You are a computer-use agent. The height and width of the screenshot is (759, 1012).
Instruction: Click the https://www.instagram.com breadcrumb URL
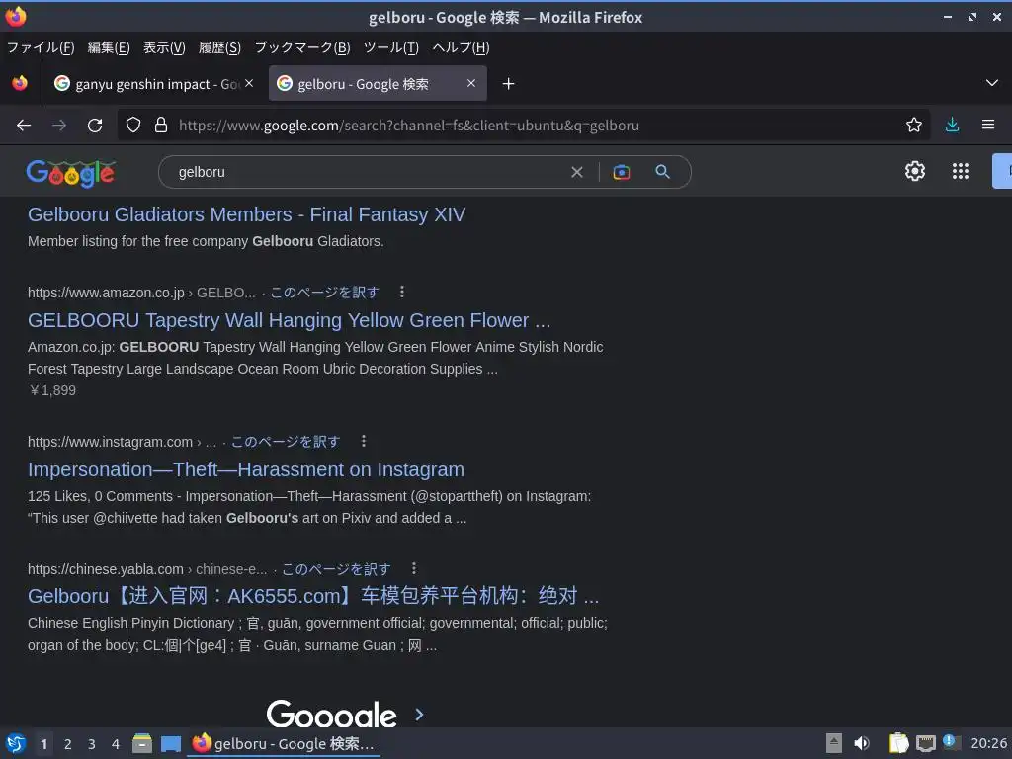coord(111,442)
